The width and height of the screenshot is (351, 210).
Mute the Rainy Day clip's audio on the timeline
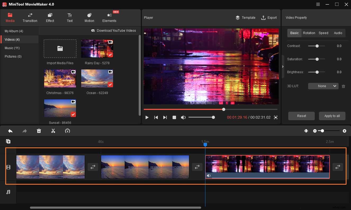[209, 175]
